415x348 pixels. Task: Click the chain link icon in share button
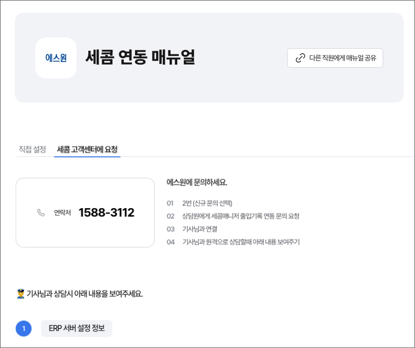[300, 58]
